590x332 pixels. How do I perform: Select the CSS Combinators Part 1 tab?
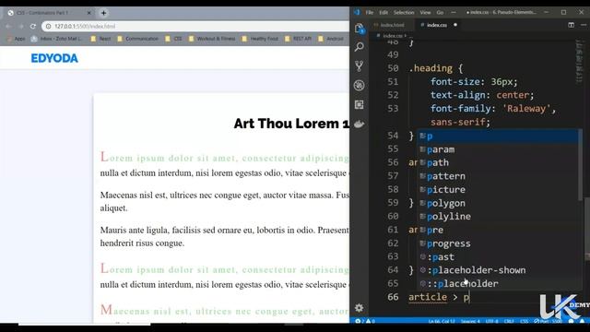50,13
